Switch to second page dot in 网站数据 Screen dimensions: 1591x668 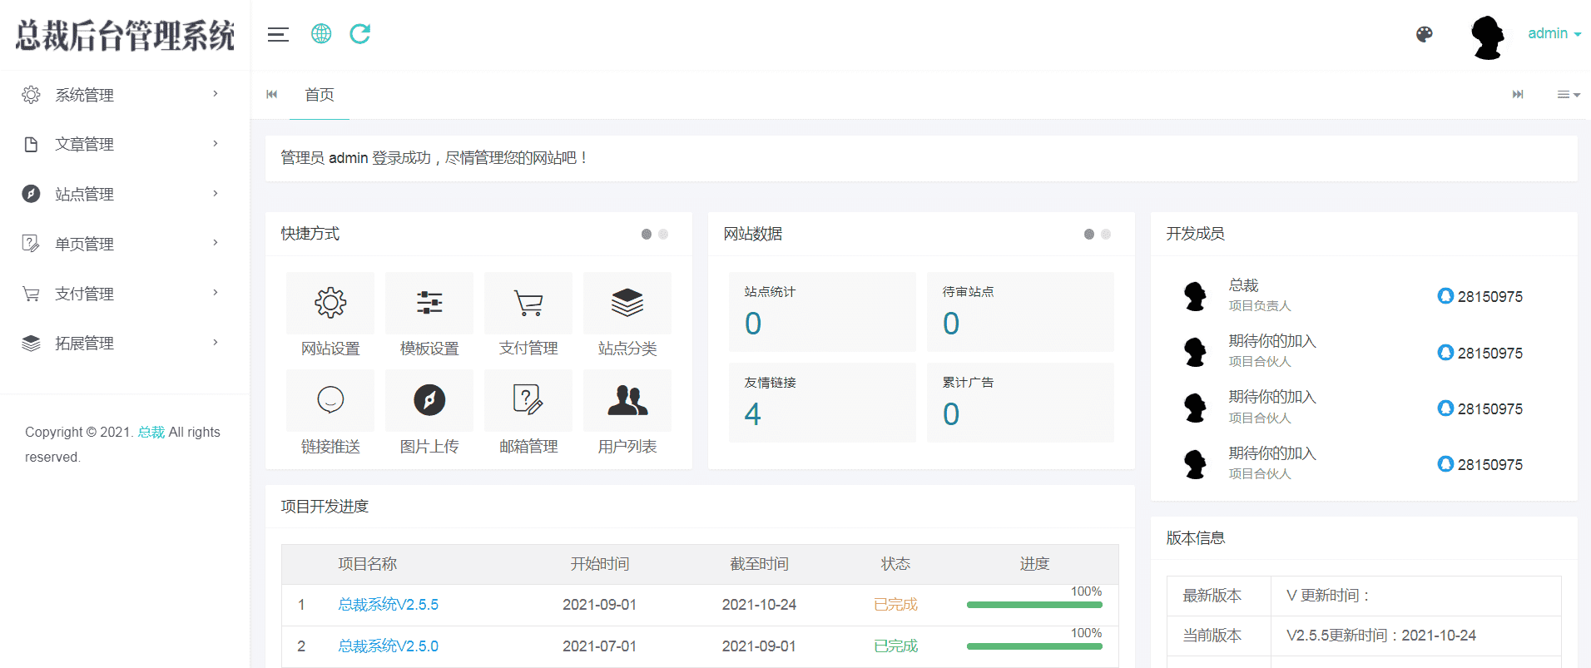pyautogui.click(x=1106, y=235)
